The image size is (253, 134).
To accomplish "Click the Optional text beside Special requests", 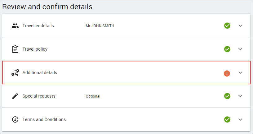I will 93,96.
